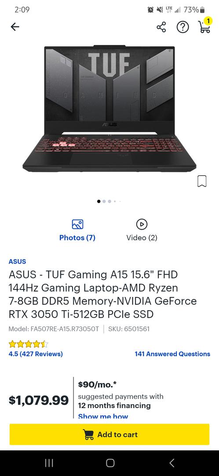Tap Show me how financing link
Screen dimensions: 219x476
pyautogui.click(x=103, y=416)
